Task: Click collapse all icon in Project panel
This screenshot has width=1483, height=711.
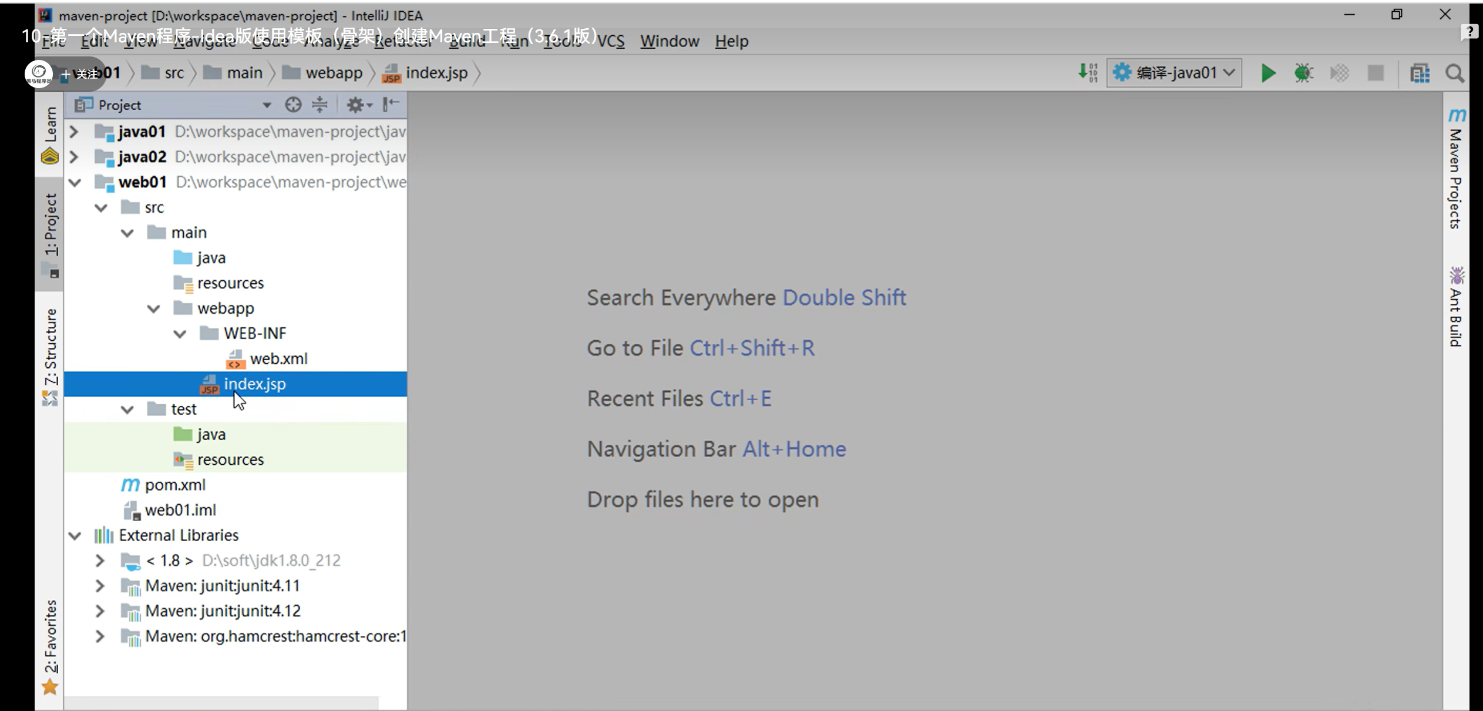Action: coord(320,105)
